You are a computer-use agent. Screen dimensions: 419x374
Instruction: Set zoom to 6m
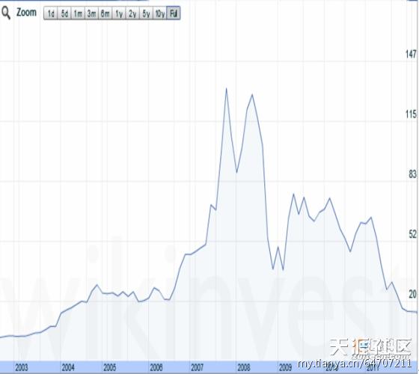pyautogui.click(x=105, y=13)
